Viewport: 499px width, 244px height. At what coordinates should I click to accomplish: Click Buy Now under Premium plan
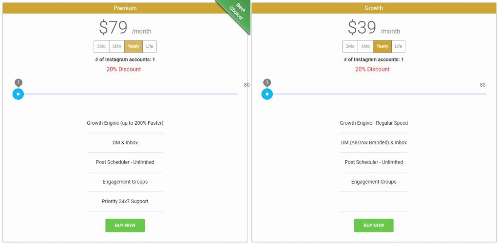point(125,225)
